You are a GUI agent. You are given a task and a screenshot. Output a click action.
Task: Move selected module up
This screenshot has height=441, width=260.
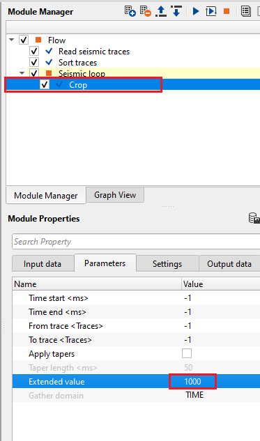click(x=161, y=11)
